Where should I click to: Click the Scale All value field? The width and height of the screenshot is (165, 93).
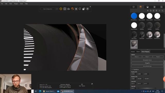(x=134, y=88)
